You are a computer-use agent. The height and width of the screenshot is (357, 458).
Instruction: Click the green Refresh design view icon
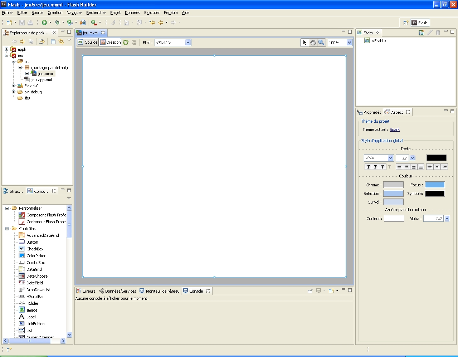tap(126, 43)
